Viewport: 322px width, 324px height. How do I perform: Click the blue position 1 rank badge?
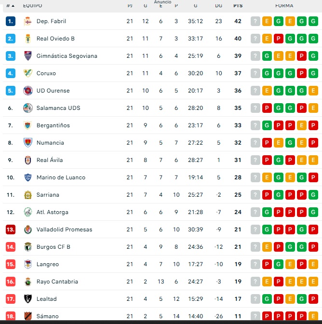[x=11, y=21]
